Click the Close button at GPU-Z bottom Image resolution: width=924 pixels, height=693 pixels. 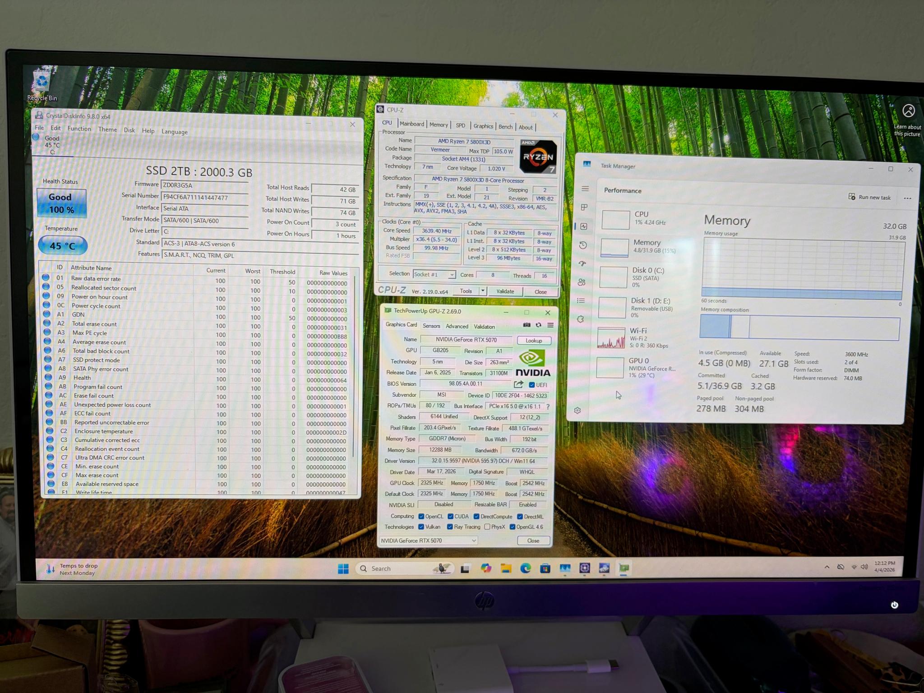tap(533, 541)
